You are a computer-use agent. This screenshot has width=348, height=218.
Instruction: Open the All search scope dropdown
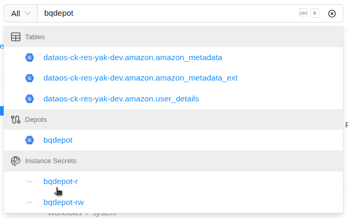[x=20, y=14]
